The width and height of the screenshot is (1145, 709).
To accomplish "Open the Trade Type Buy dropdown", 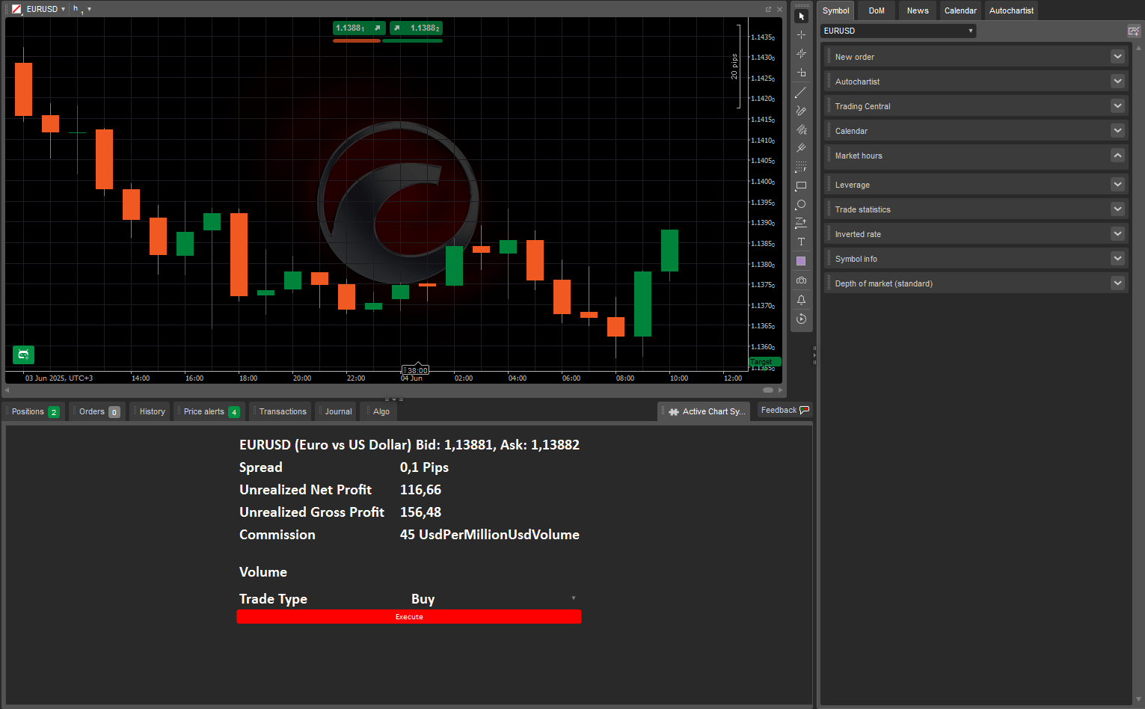I will tap(494, 599).
